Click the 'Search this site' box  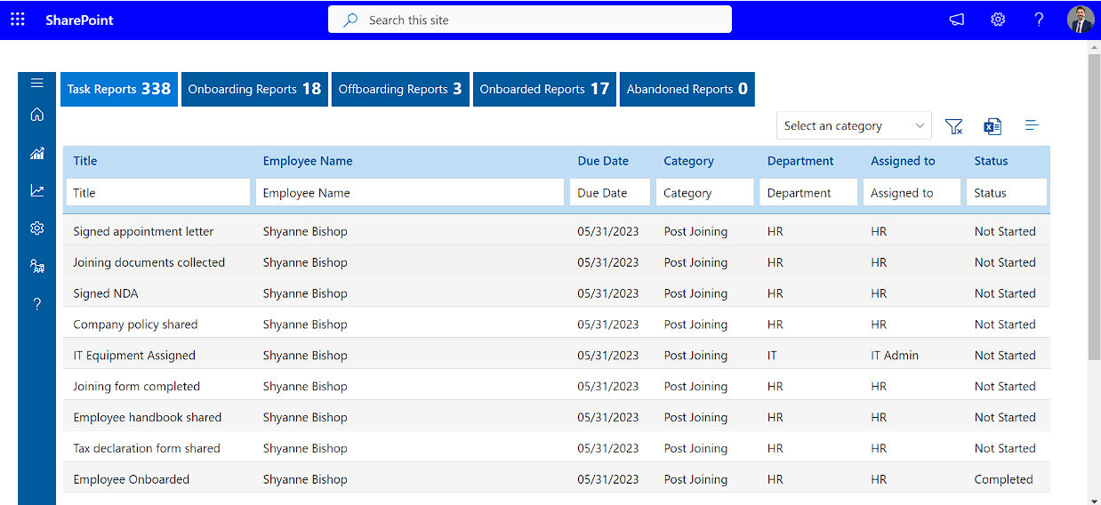click(x=530, y=20)
